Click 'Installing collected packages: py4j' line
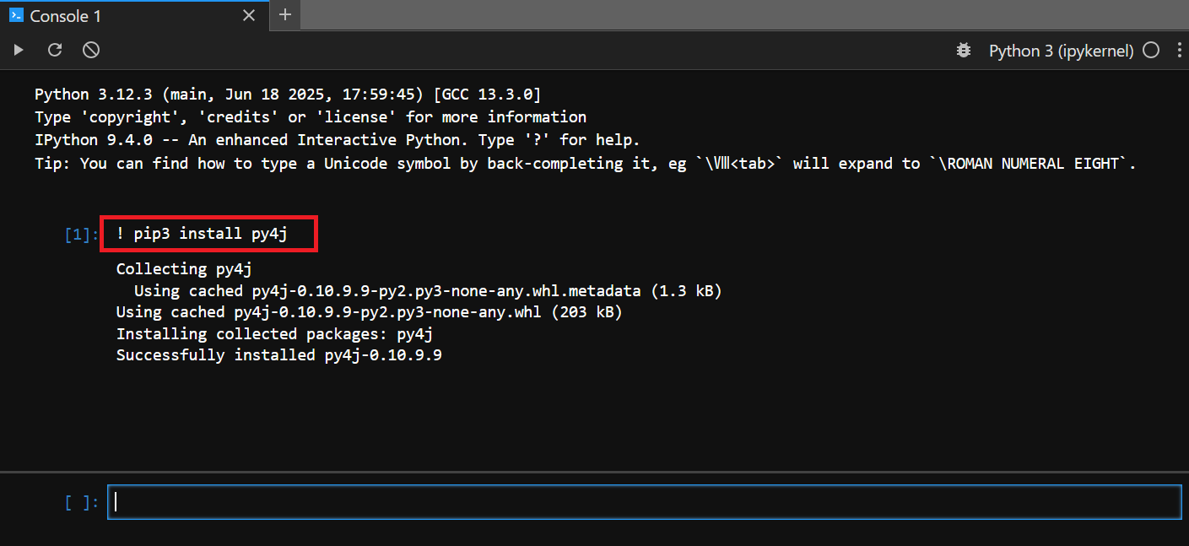Viewport: 1189px width, 546px height. click(274, 334)
